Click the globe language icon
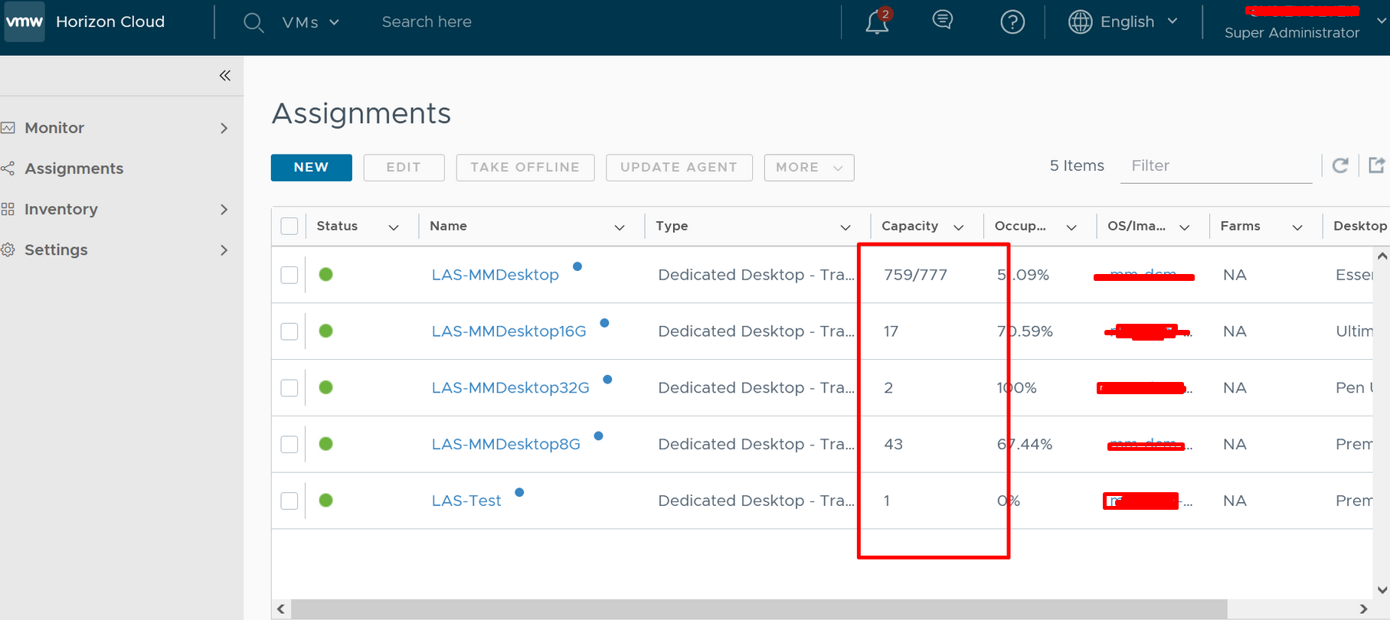The height and width of the screenshot is (620, 1390). pos(1080,22)
